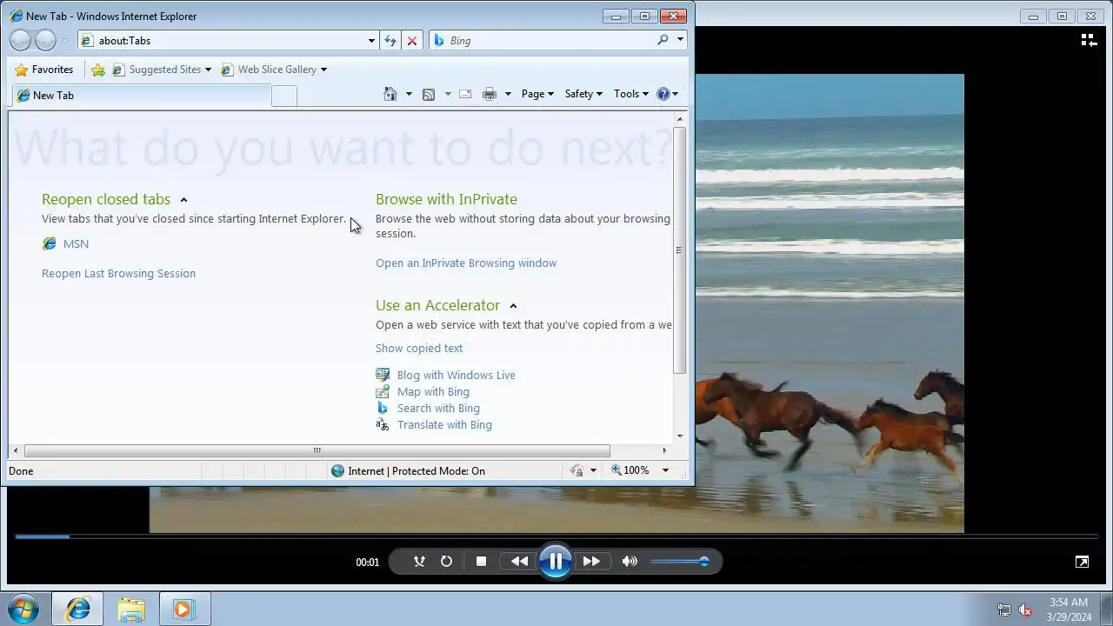Collapse the Use an Accelerator section
The height and width of the screenshot is (626, 1113).
[x=513, y=306]
